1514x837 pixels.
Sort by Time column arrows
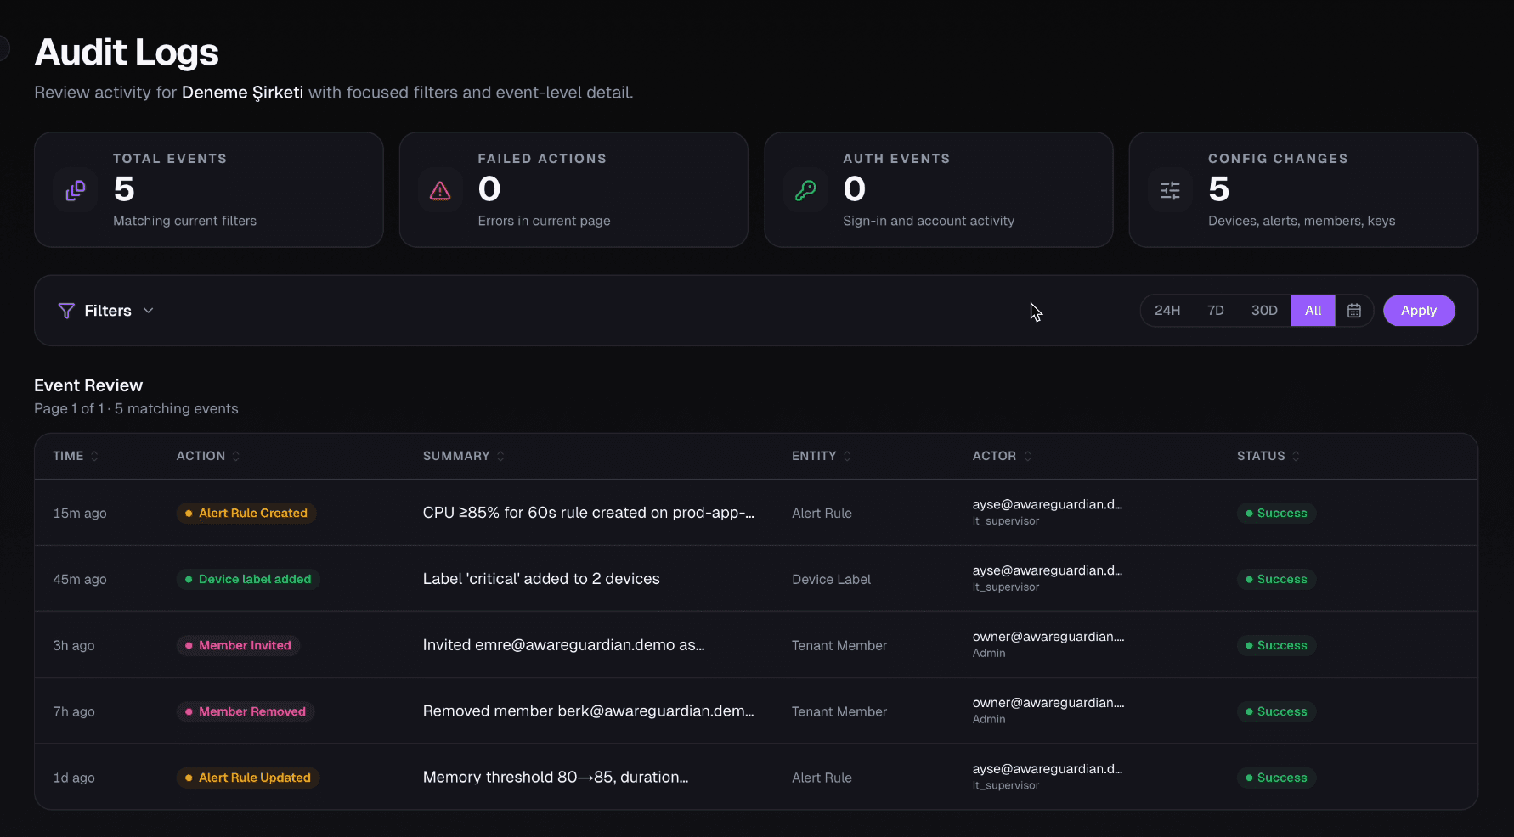point(94,456)
